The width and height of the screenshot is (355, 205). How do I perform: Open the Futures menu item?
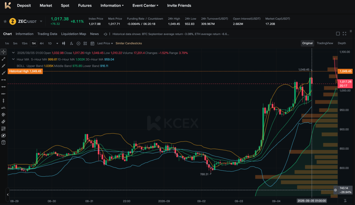[x=85, y=6]
